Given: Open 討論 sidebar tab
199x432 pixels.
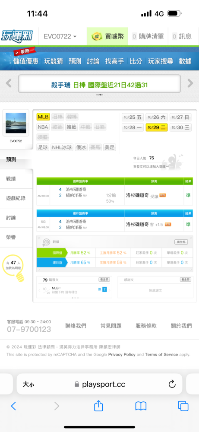Looking at the screenshot, I should (16, 218).
